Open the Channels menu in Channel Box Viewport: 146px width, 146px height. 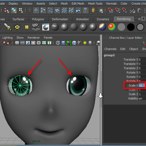(110, 49)
